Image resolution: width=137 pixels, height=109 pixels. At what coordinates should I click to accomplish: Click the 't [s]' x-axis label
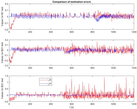(x=72, y=107)
